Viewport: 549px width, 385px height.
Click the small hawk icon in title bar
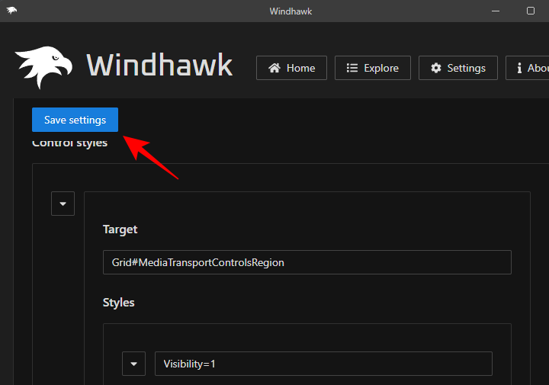(11, 11)
